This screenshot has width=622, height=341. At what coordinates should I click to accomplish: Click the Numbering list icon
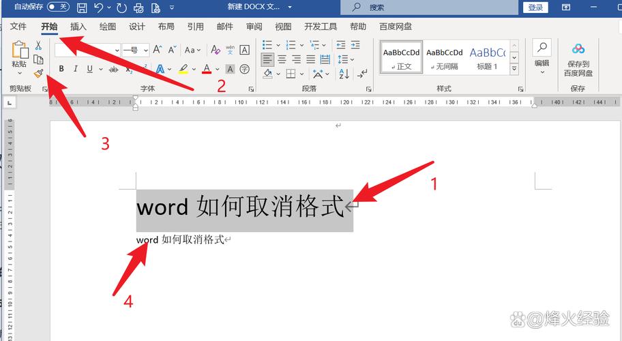pyautogui.click(x=291, y=45)
